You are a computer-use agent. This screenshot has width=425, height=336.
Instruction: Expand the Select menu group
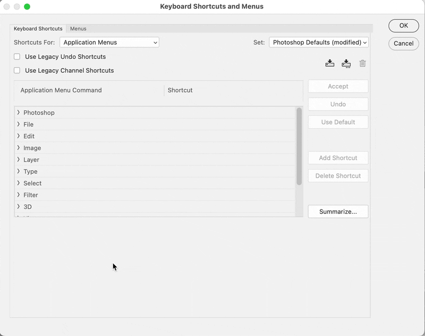[19, 183]
